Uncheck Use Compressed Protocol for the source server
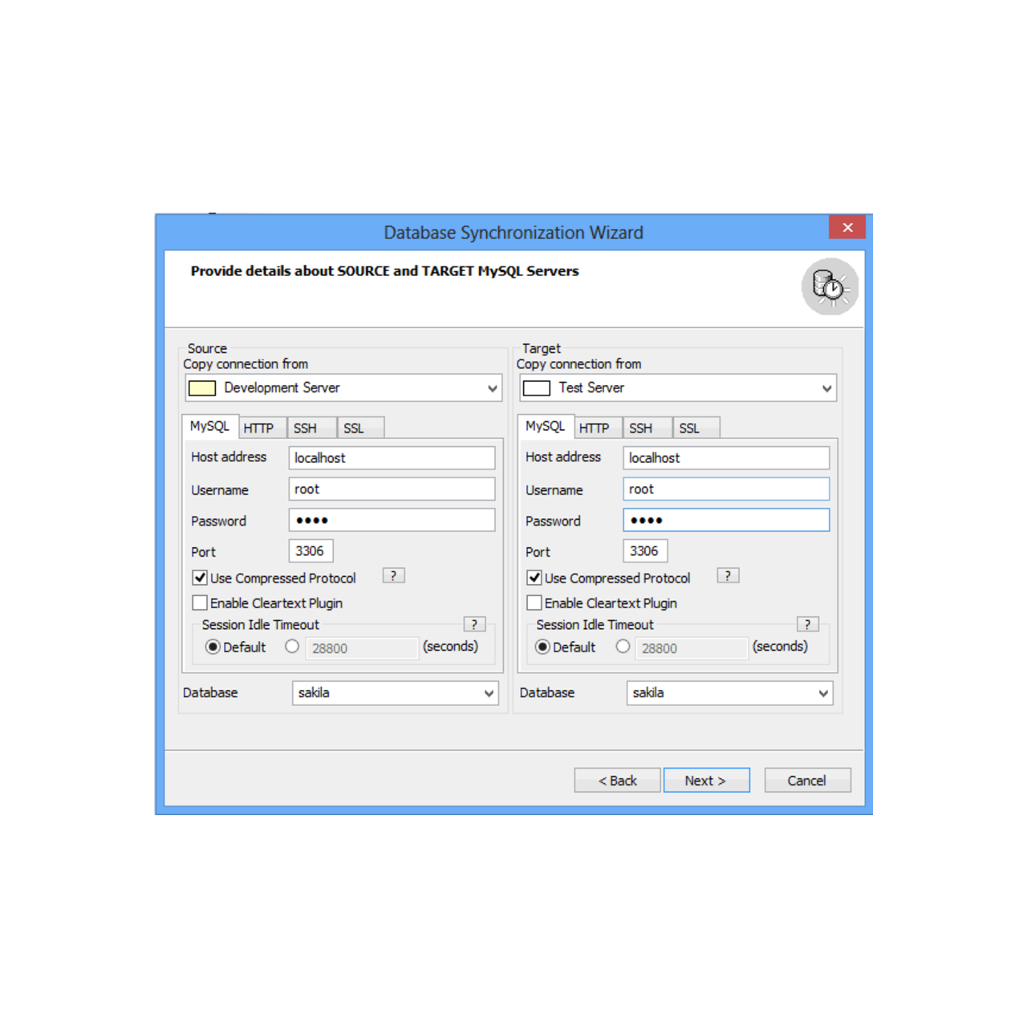 pos(200,577)
